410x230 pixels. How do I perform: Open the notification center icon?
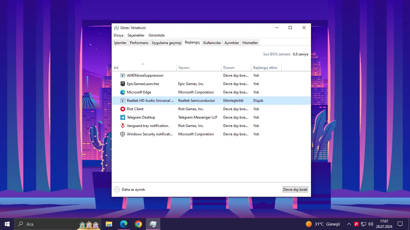[x=400, y=224]
